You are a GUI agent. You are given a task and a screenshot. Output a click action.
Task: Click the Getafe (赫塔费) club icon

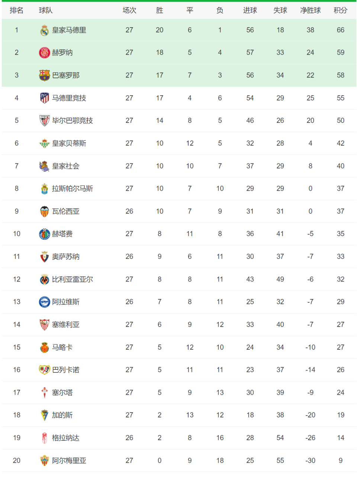click(x=44, y=234)
